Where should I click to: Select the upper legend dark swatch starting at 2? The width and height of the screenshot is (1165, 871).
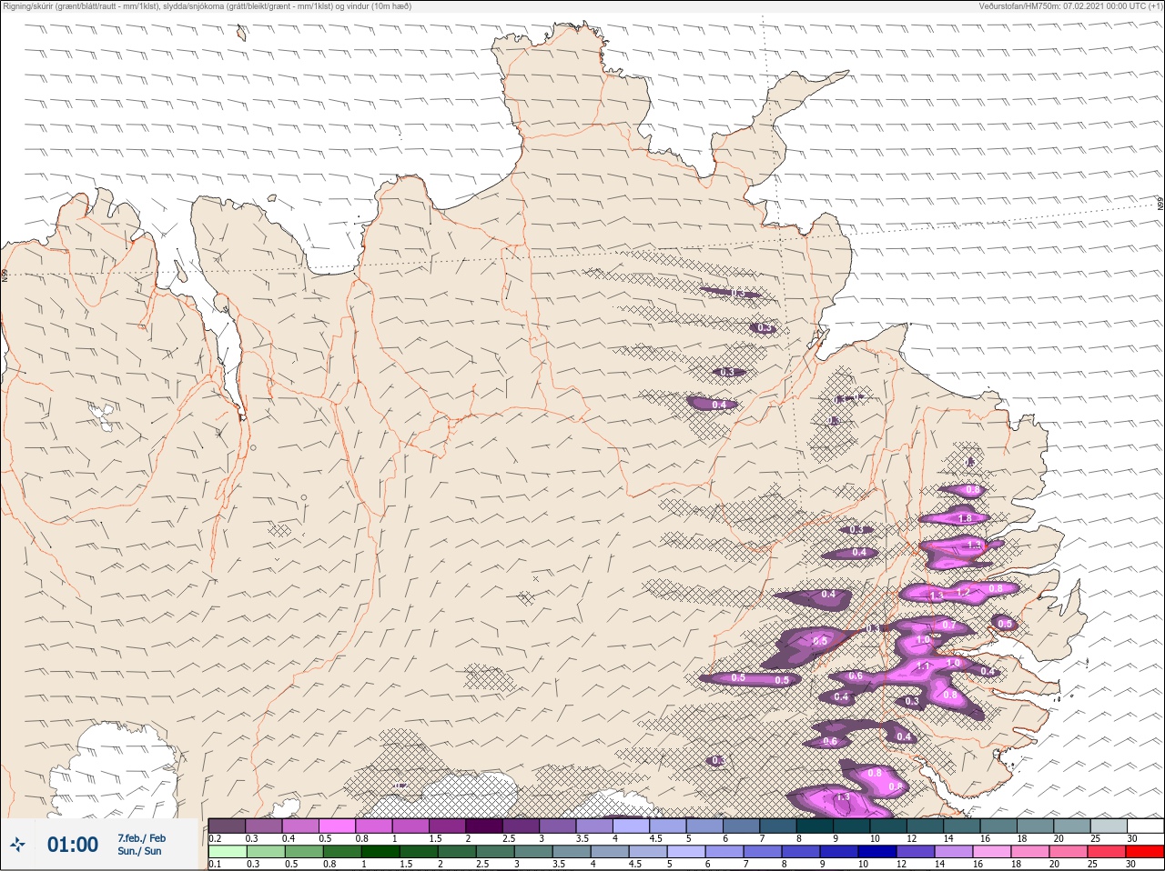pos(485,826)
